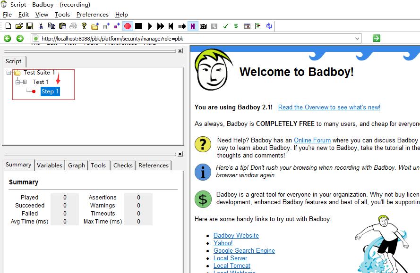Click the green dollar sign variable icon
Image resolution: width=420 pixels, height=273 pixels.
coord(236,26)
